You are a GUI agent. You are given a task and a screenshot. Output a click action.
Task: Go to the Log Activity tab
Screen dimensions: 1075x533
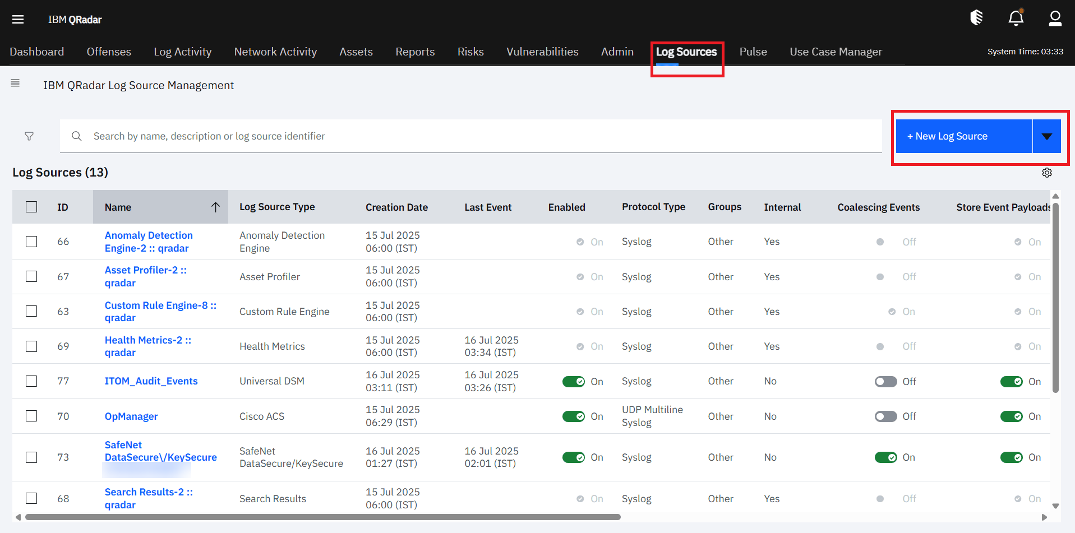pos(183,52)
